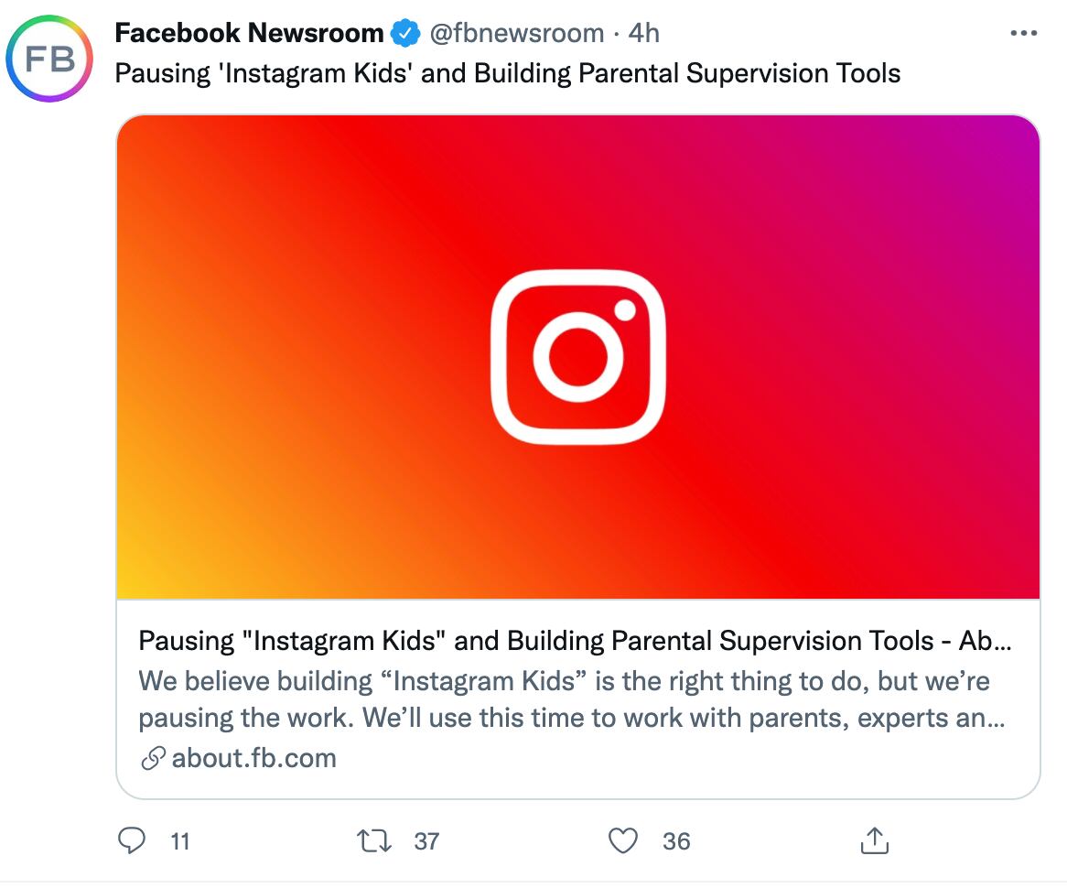Click the Instagram camera logo in the image
The image size is (1067, 888).
pyautogui.click(x=577, y=357)
